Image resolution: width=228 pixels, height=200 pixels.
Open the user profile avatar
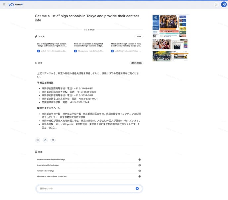tap(224, 5)
